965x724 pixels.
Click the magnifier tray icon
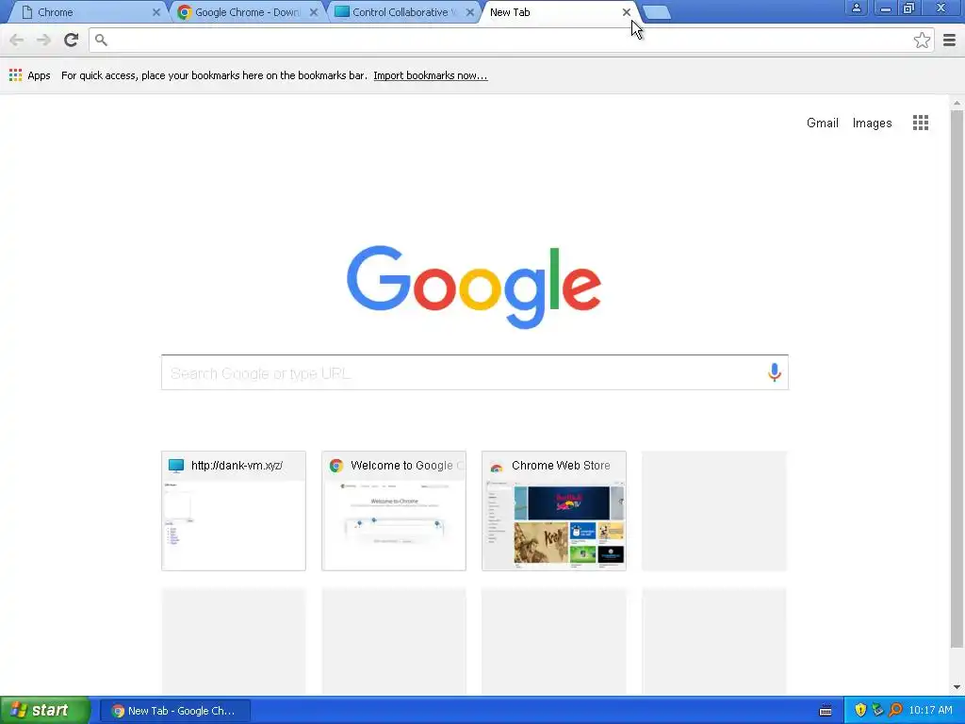895,710
